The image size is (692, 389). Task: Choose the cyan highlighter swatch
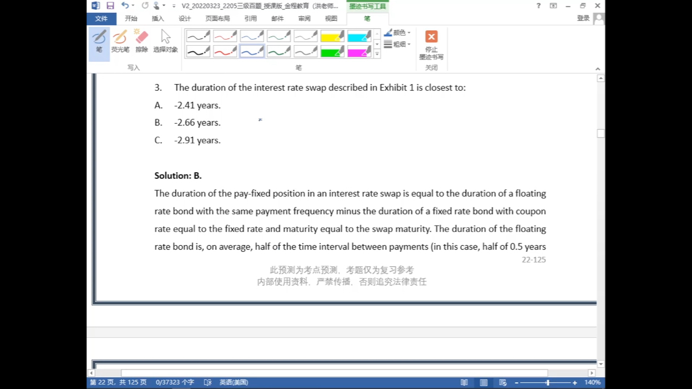[359, 37]
